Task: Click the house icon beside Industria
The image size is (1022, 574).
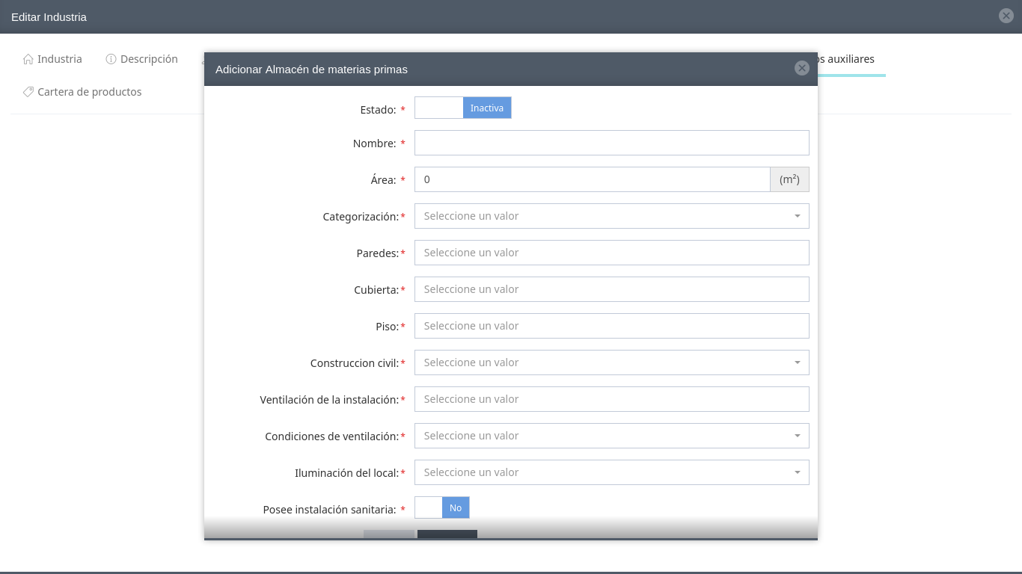Action: 28,59
